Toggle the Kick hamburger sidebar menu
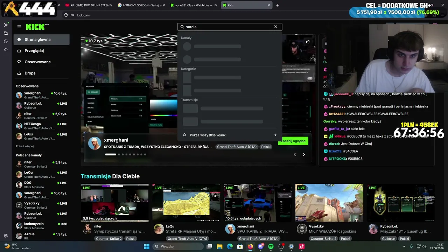 tap(19, 27)
